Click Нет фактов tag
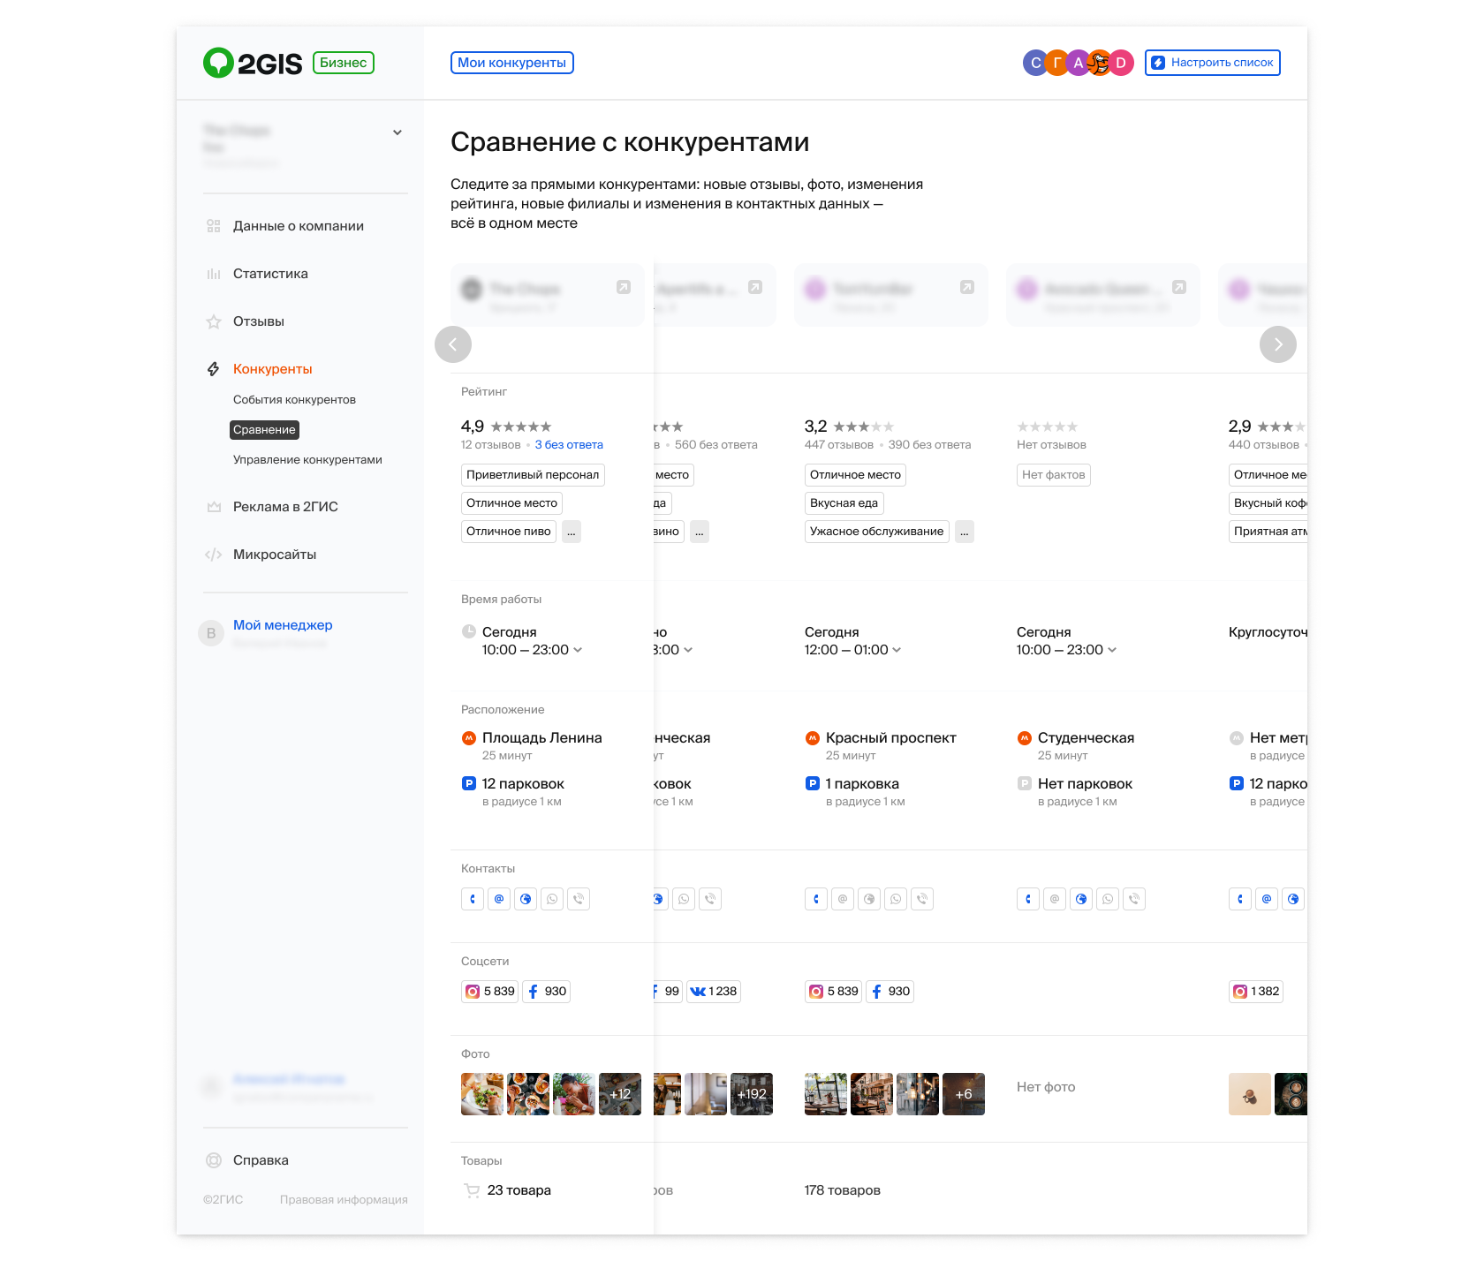 pyautogui.click(x=1054, y=475)
